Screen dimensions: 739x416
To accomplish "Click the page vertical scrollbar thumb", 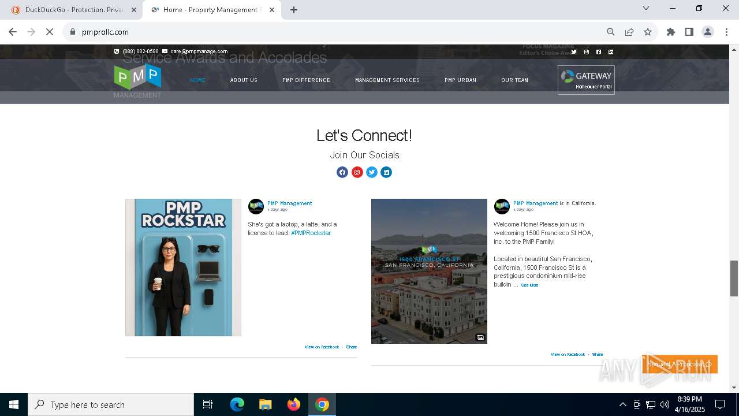I will click(x=734, y=278).
